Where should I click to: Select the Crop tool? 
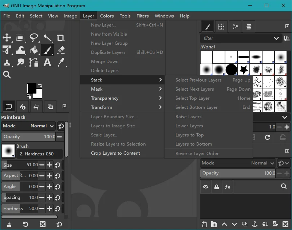coord(60,38)
